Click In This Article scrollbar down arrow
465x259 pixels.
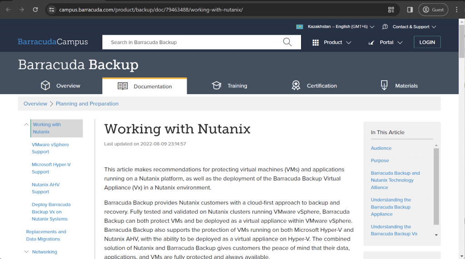(436, 235)
